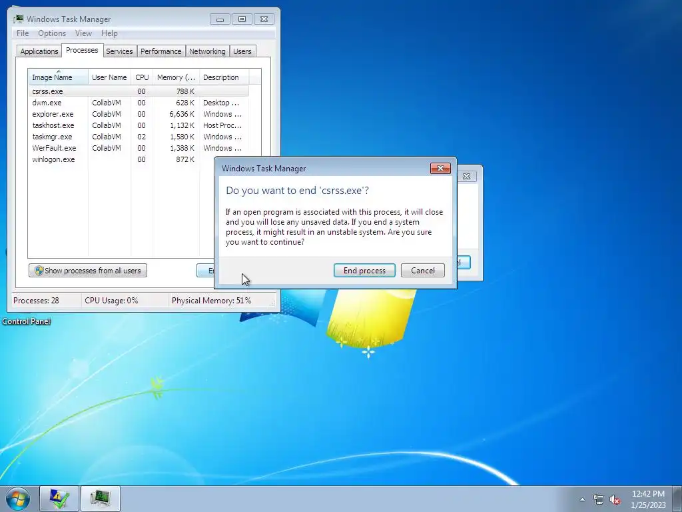Viewport: 682px width, 512px height.
Task: Click the Show Desktop strip beside clock
Action: click(x=677, y=499)
